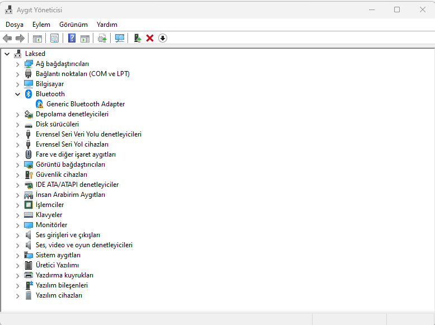Expand Yazılım bileşenleri
Screen dimensions: 435x325
[18, 286]
